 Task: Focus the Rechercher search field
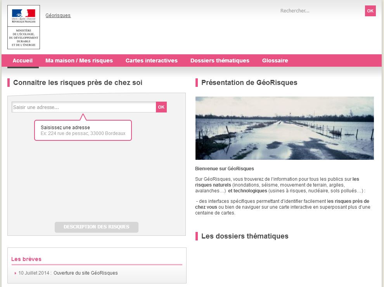point(320,11)
